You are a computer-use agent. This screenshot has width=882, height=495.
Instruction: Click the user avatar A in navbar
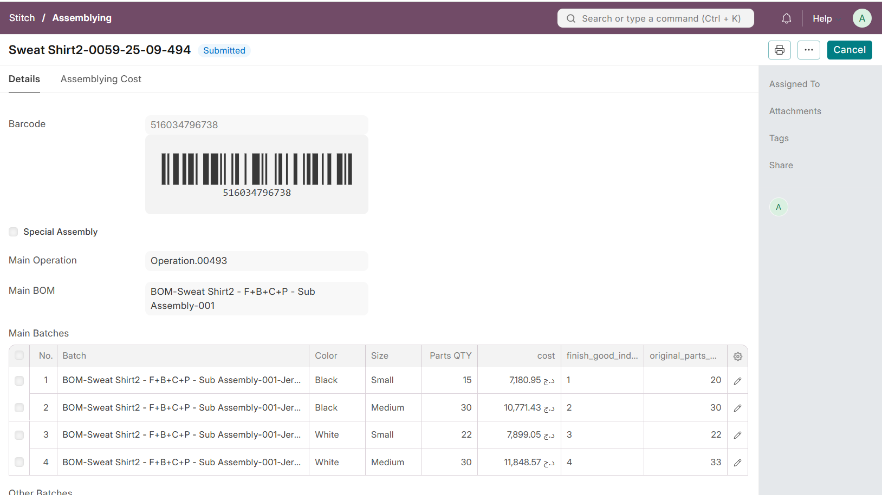click(862, 18)
